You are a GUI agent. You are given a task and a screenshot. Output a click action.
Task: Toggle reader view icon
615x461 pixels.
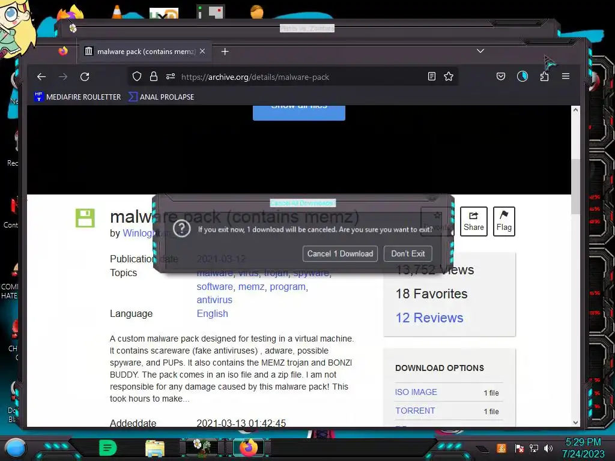[431, 76]
